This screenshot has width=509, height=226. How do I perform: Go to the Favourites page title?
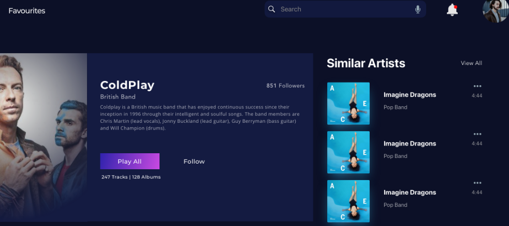[x=27, y=11]
